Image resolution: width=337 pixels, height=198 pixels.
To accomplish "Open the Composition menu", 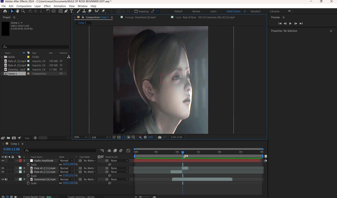I will pos(24,6).
